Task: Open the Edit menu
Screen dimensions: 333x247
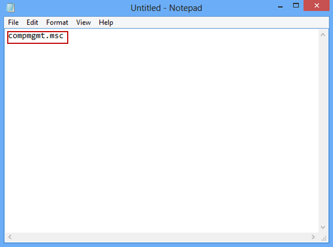Action: point(32,23)
